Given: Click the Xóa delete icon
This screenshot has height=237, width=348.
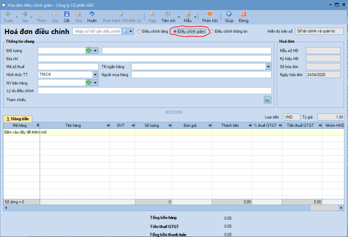Looking at the screenshot, I should click(78, 17).
